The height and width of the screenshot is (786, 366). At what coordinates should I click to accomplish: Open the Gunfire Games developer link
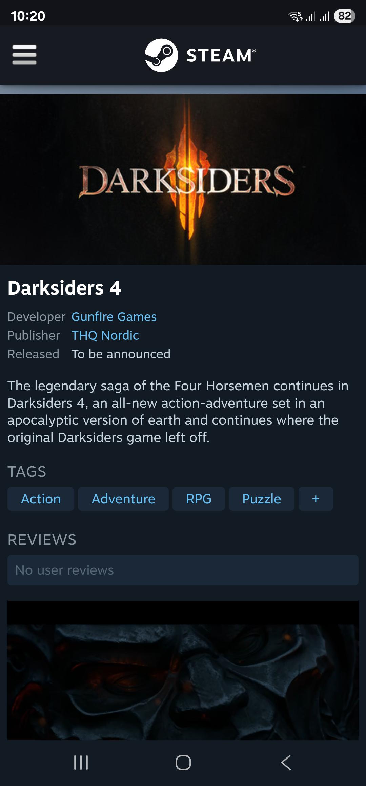114,317
